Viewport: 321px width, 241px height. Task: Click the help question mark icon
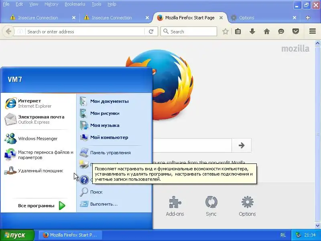tap(84, 180)
